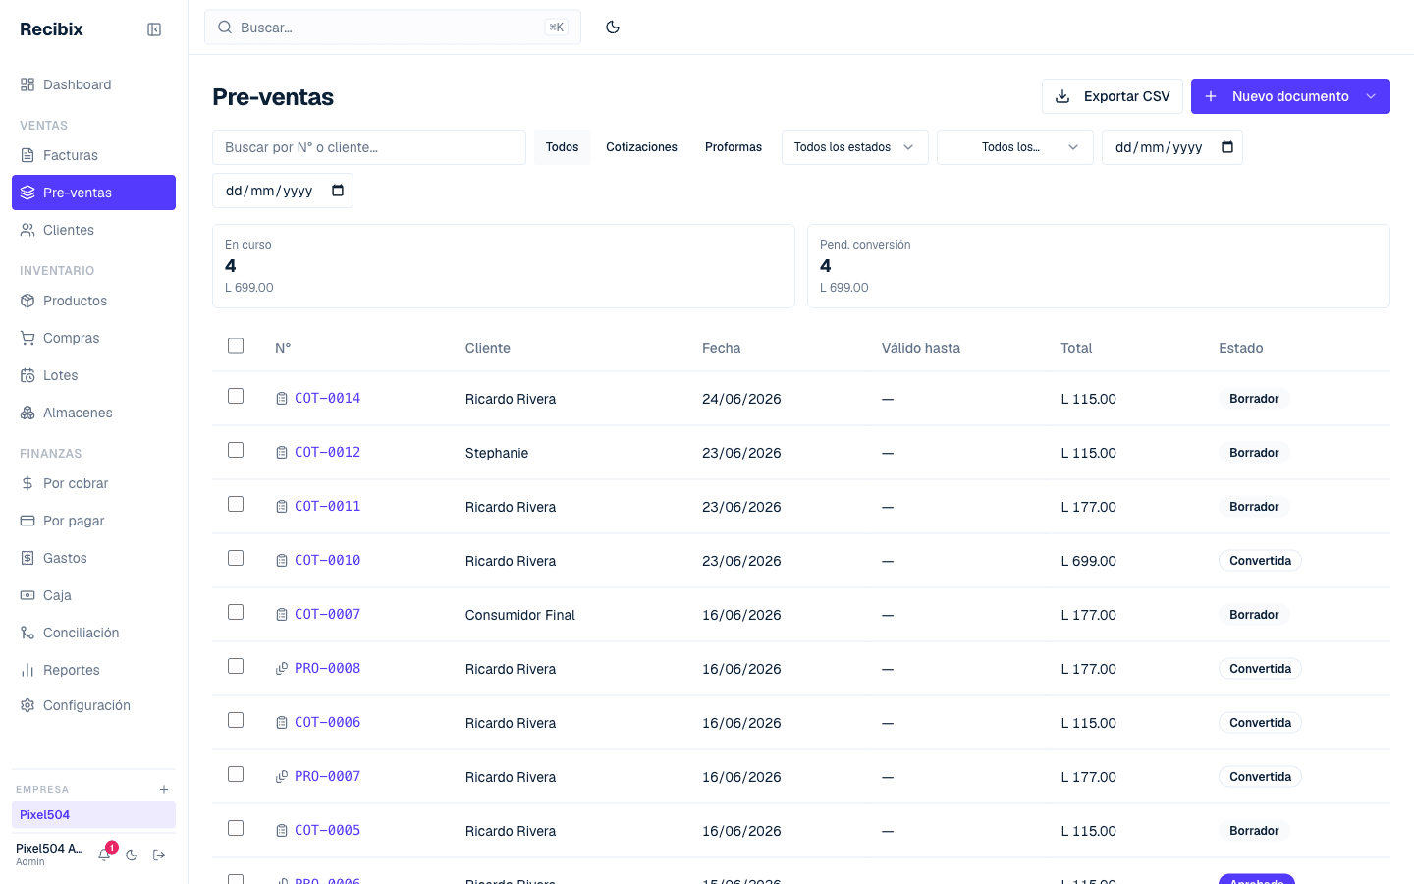The height and width of the screenshot is (884, 1414).
Task: Expand the Todos los estados dropdown
Action: pyautogui.click(x=855, y=147)
